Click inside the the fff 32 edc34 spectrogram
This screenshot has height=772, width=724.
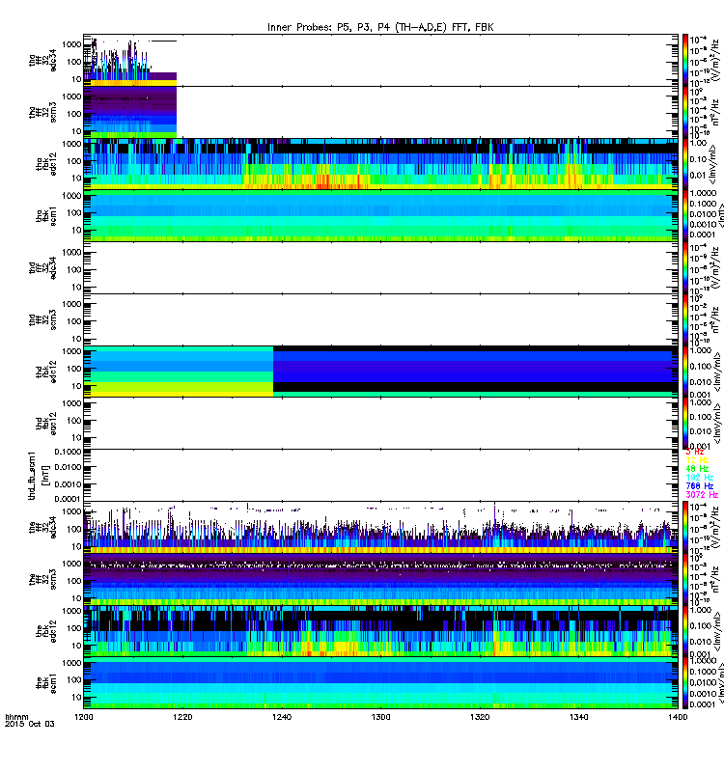(380, 527)
